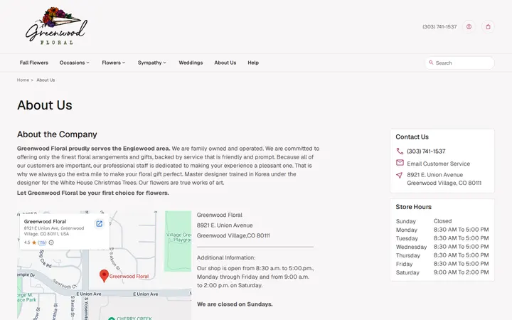This screenshot has width=512, height=320.
Task: Click the Home breadcrumb link
Action: point(23,80)
